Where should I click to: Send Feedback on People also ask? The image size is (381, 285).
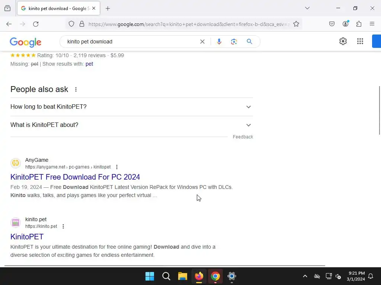point(243,137)
